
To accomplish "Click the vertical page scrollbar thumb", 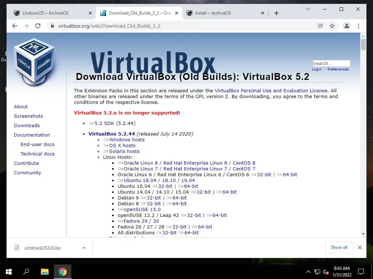I will pyautogui.click(x=363, y=45).
